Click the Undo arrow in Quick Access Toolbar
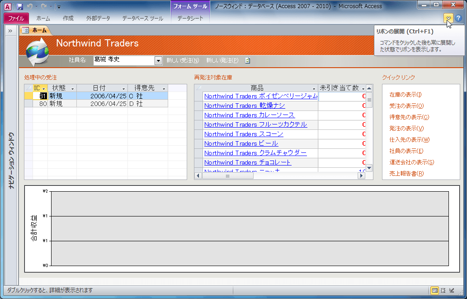Screen dimensions: 467x299 (x=29, y=6)
